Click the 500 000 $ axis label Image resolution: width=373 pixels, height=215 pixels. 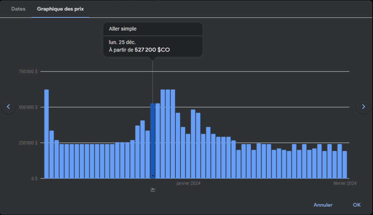(28, 107)
